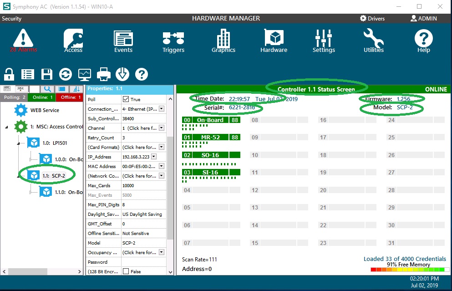Open the Alarms view showing 28 Alarms
The image size is (452, 291).
coord(23,41)
